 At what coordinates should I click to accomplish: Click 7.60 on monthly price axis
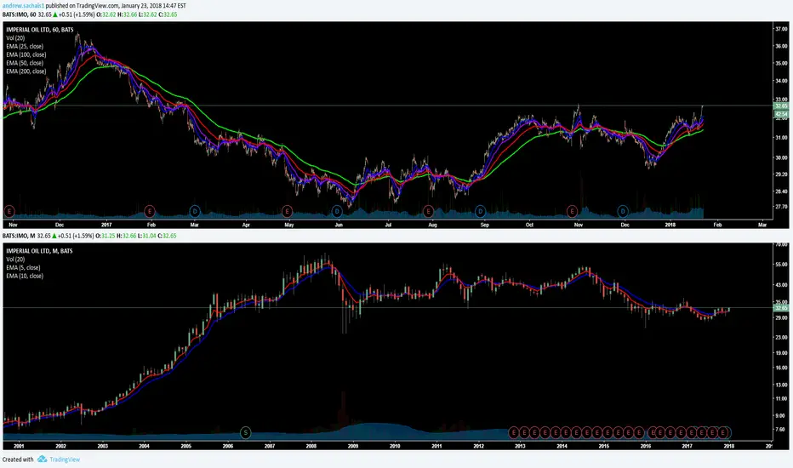(780, 430)
